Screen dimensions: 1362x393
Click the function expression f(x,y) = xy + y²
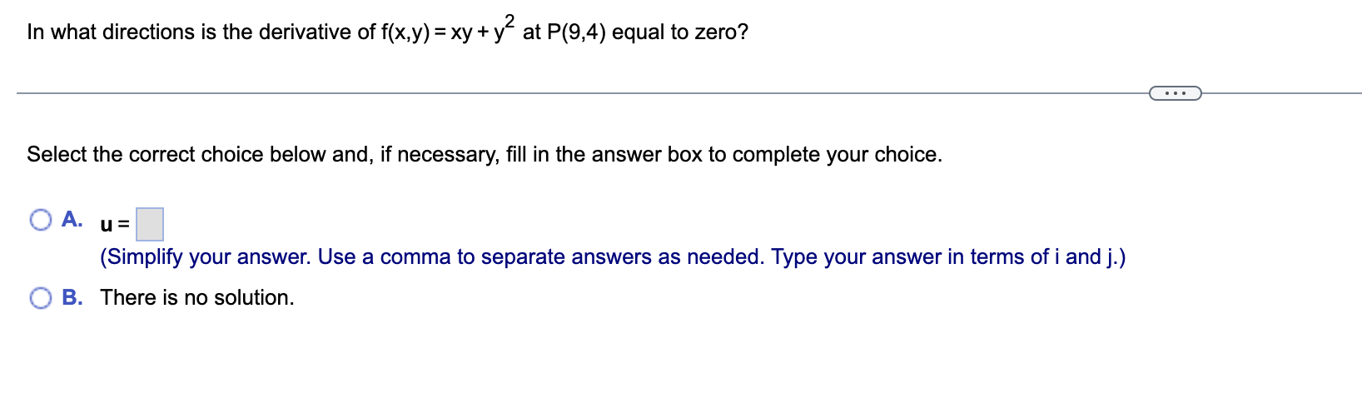448,30
